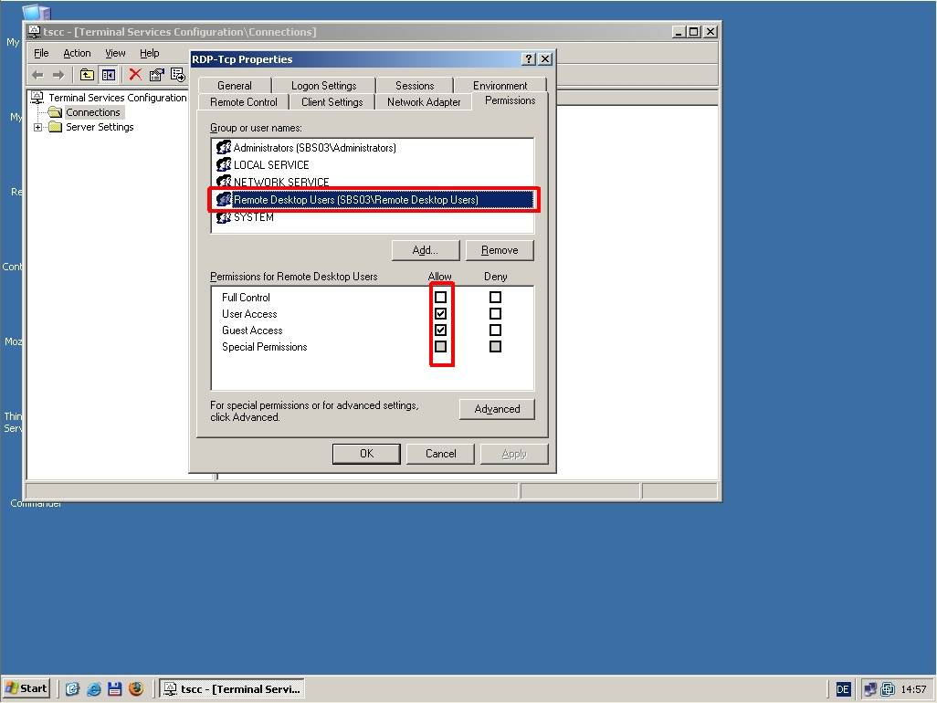This screenshot has width=937, height=703.
Task: Select Administrators (SBS03\Administrators) in the list
Action: tap(314, 148)
